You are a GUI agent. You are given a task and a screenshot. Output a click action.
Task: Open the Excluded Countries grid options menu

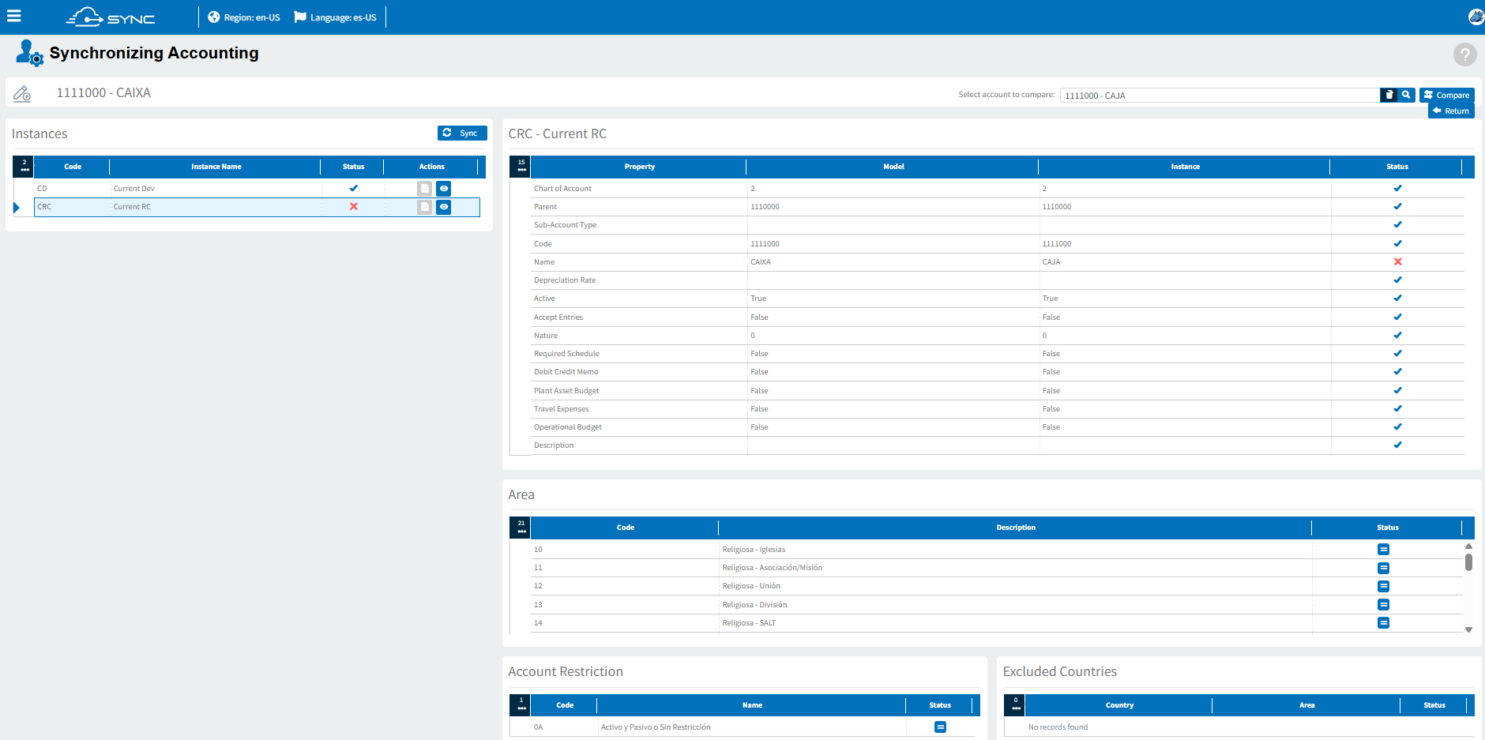[1015, 705]
